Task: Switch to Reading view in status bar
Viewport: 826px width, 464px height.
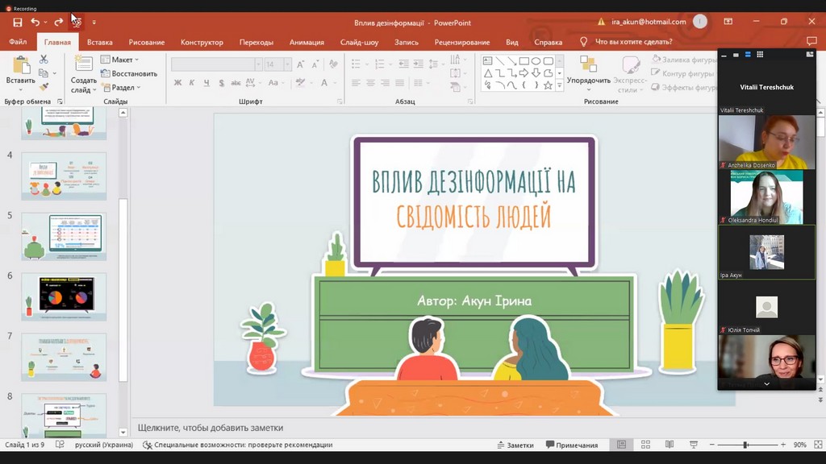Action: click(x=670, y=445)
